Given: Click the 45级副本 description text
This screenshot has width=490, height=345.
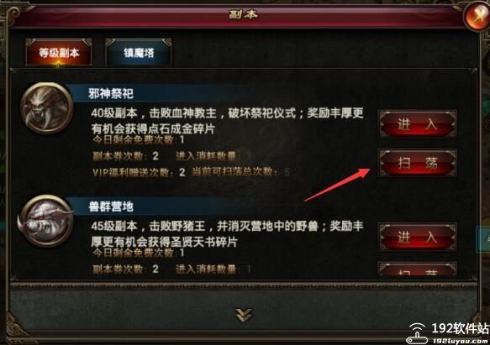Looking at the screenshot, I should 228,234.
